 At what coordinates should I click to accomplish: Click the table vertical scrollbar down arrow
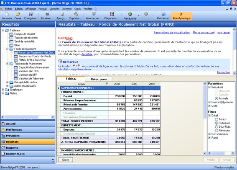[205, 153]
